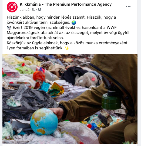
Task: Open the landfill post photo
Action: (x=70, y=99)
